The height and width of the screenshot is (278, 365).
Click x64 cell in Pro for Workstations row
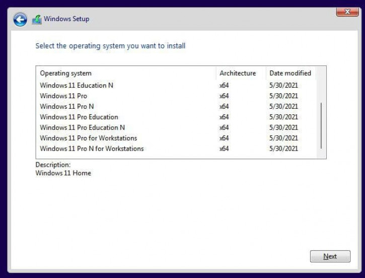(224, 138)
